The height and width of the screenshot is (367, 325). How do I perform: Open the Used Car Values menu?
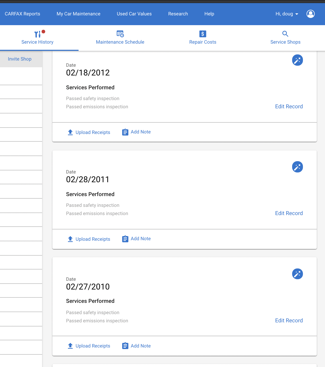coord(134,14)
